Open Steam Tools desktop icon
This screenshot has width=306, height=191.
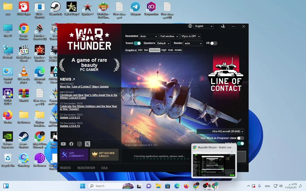click(56, 9)
